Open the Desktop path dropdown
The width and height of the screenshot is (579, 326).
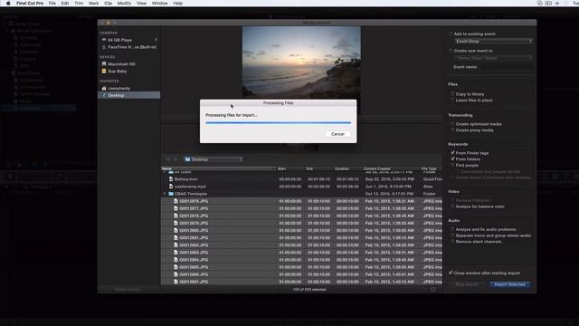[x=214, y=159]
